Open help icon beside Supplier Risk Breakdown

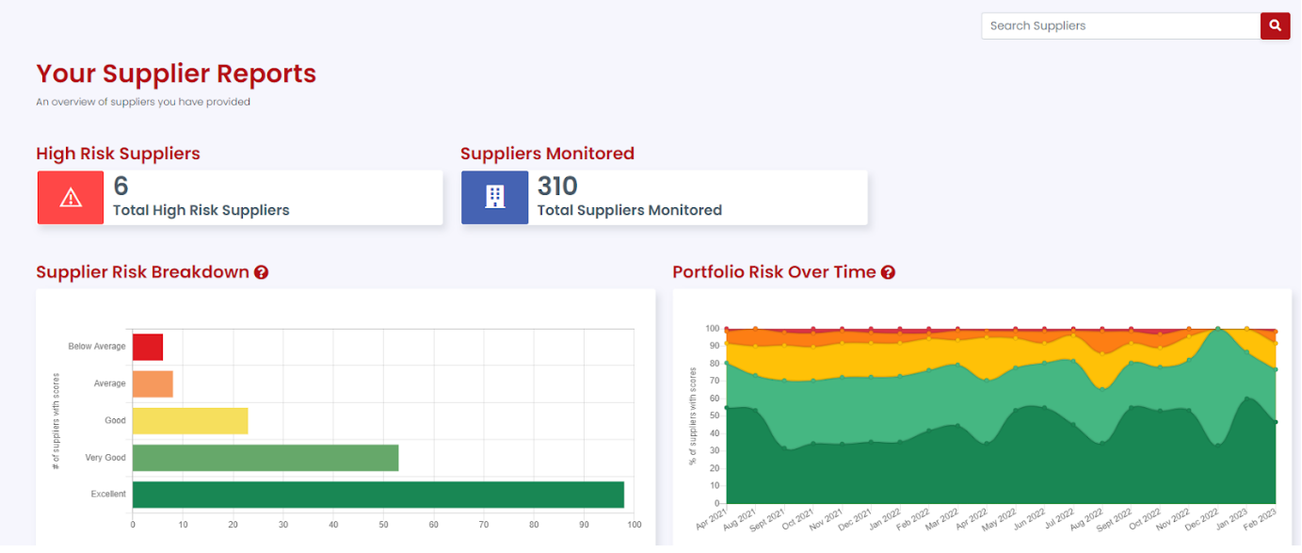click(262, 272)
